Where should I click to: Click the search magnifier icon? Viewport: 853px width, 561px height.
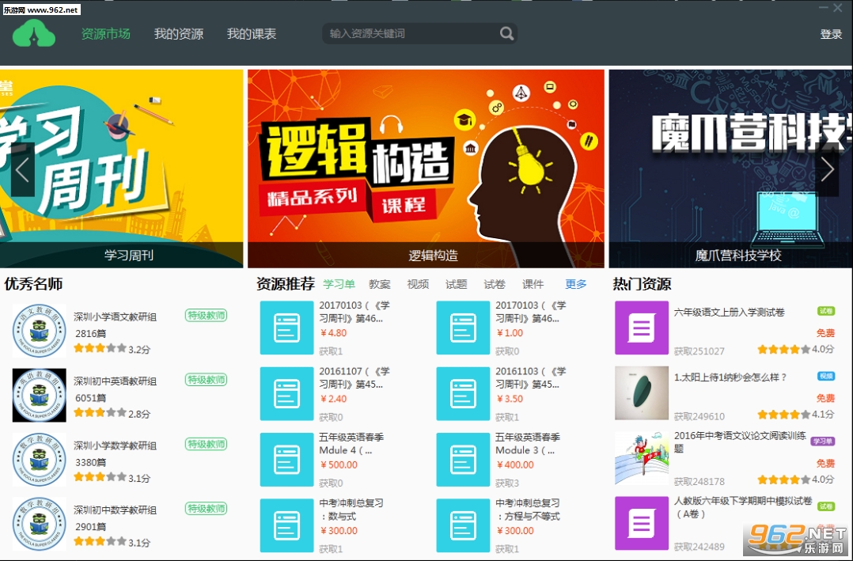click(506, 34)
